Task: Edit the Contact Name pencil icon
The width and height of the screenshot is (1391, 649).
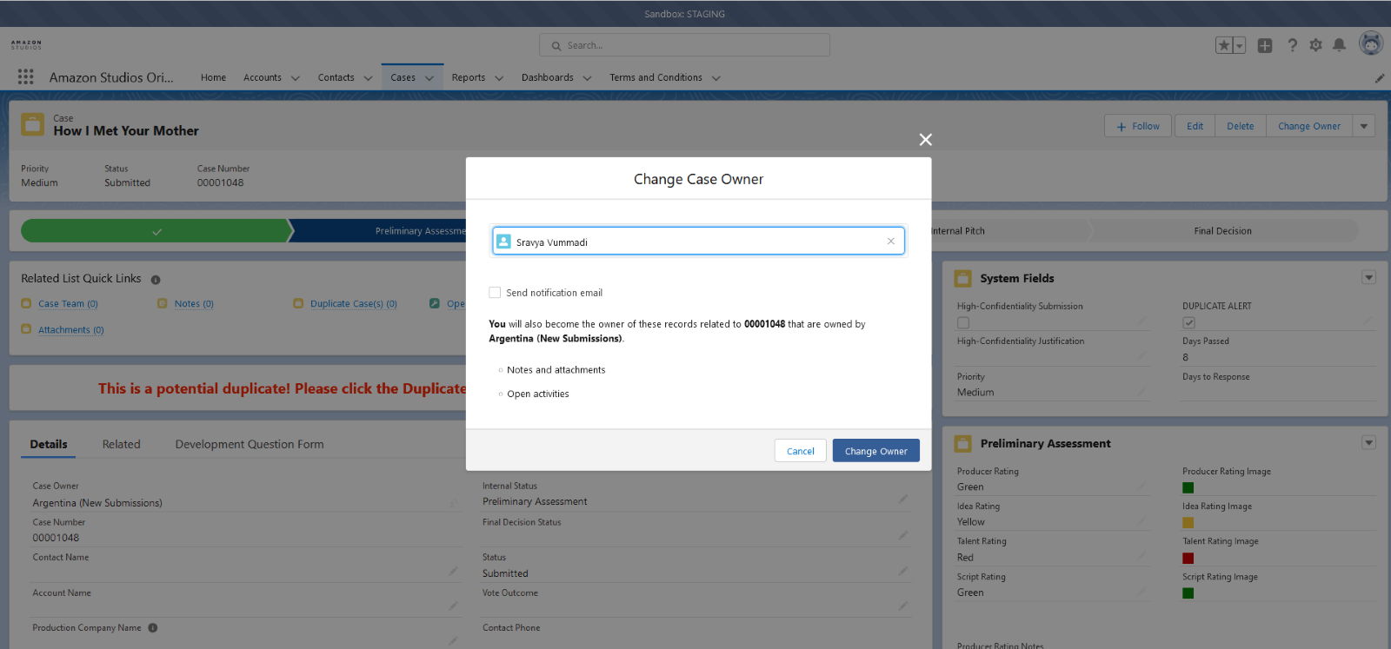Action: tap(453, 571)
